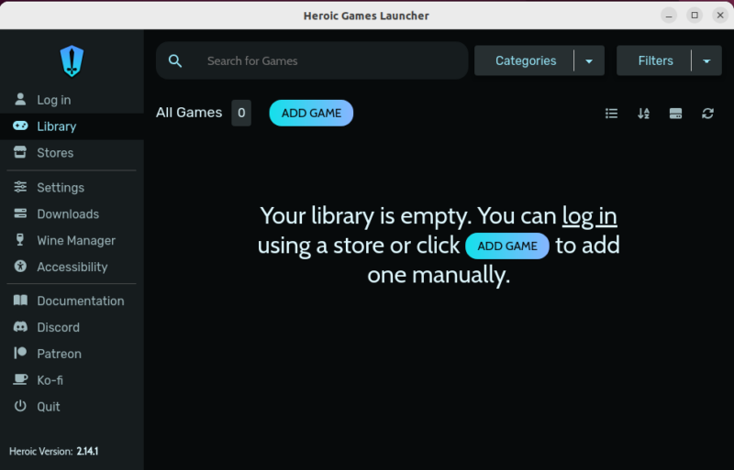
Task: Click the Downloads icon in sidebar
Action: 20,213
